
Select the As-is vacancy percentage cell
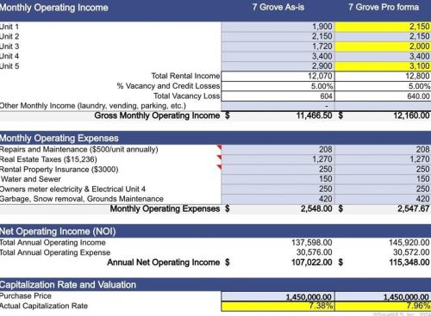tap(278, 86)
